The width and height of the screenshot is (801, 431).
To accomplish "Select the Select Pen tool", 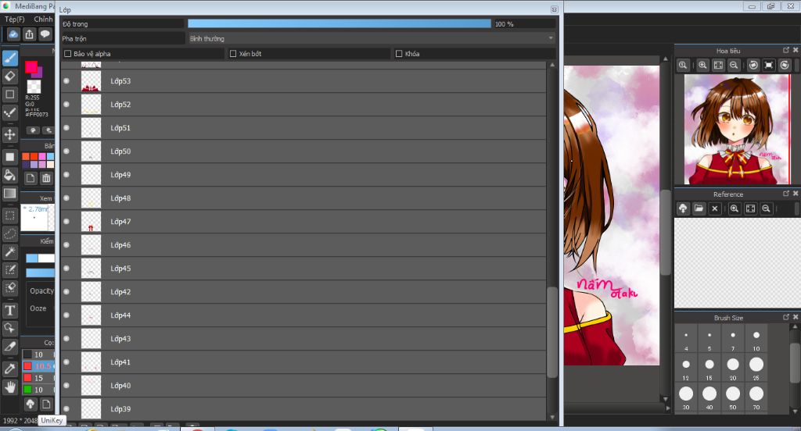I will [9, 270].
